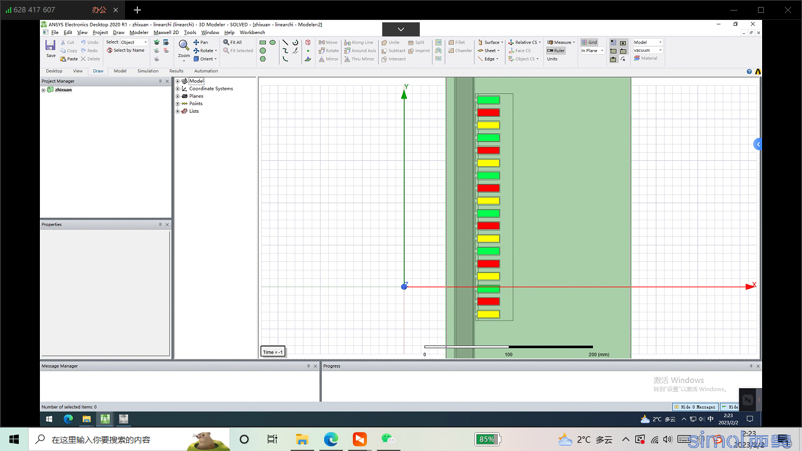Toggle the Grid display
Image resolution: width=802 pixels, height=451 pixels.
[x=589, y=42]
